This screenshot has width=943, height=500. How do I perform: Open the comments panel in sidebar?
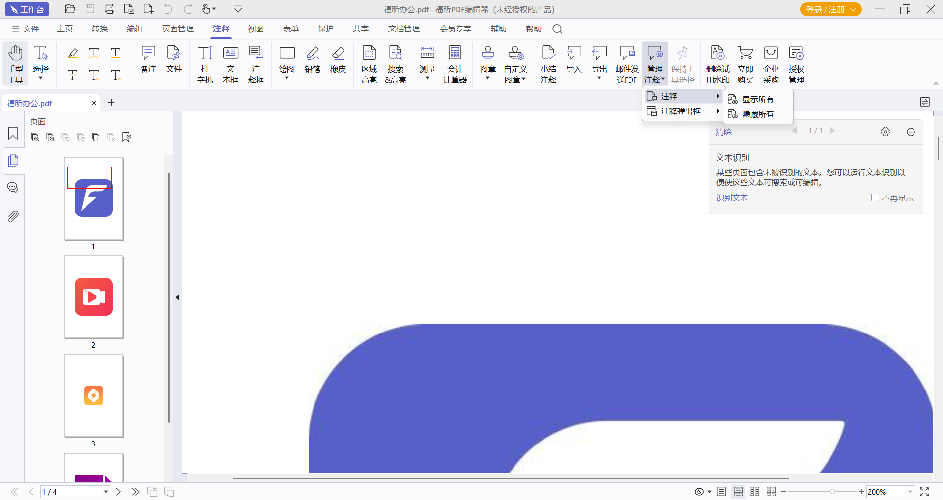13,188
